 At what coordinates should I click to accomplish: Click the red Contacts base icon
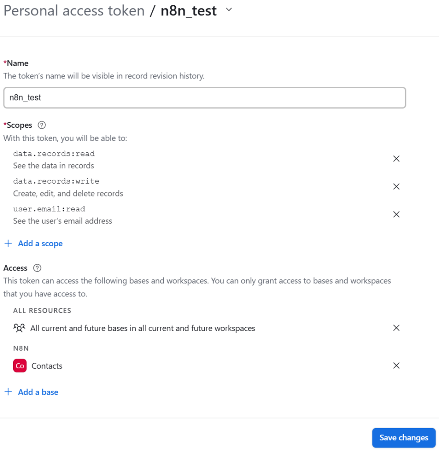point(20,366)
